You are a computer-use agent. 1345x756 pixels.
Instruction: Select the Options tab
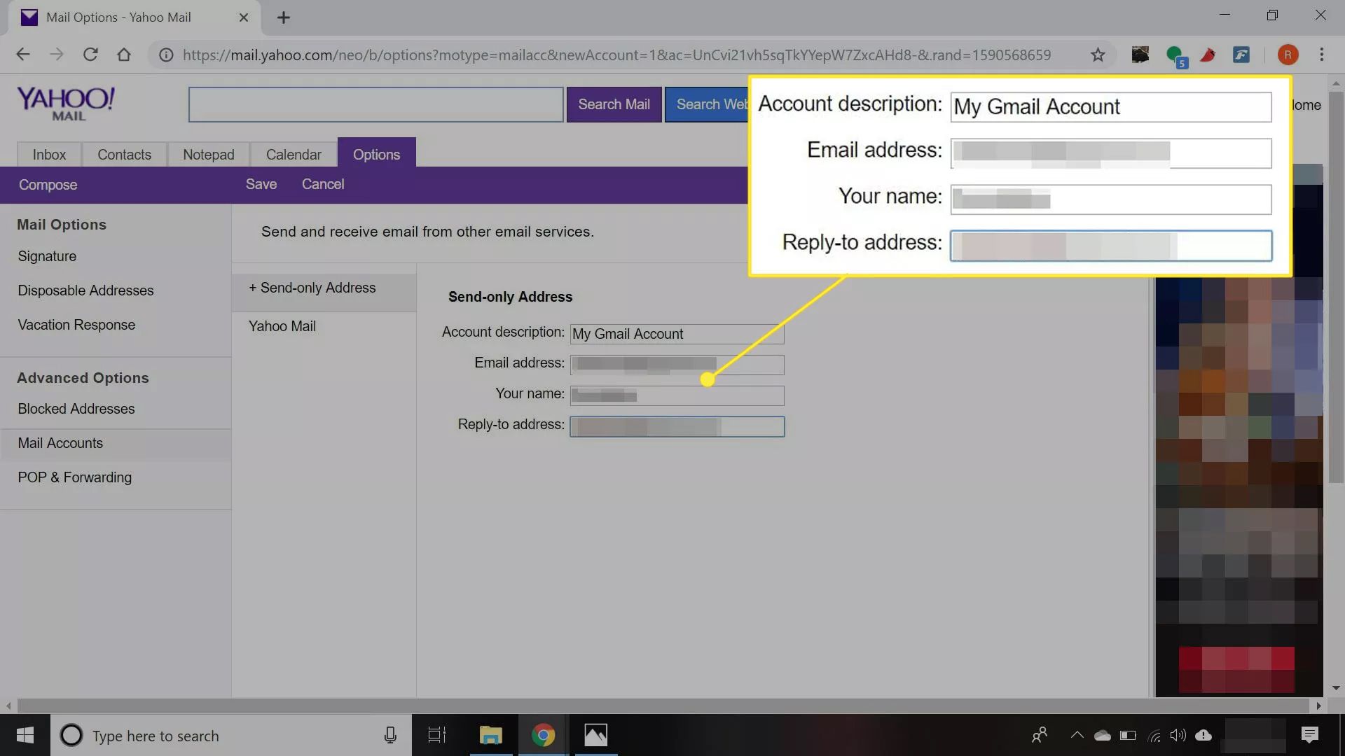(x=376, y=154)
